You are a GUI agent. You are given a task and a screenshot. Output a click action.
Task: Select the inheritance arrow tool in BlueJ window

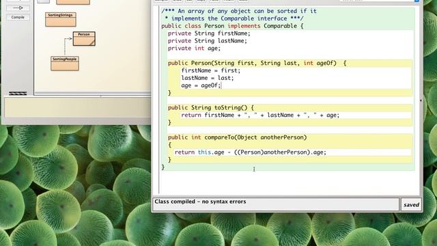coord(18,8)
